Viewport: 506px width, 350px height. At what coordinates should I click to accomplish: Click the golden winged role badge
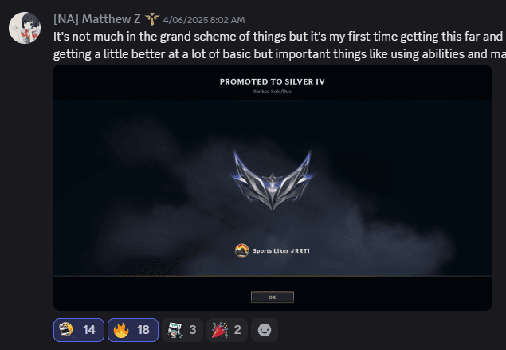point(151,19)
